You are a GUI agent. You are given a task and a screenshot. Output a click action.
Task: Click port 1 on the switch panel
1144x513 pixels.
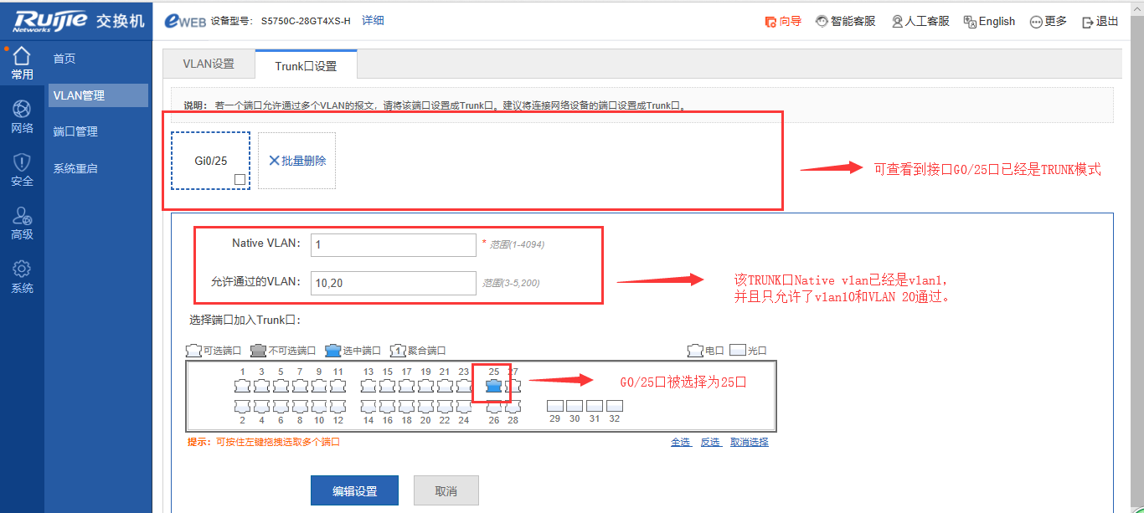[x=243, y=386]
